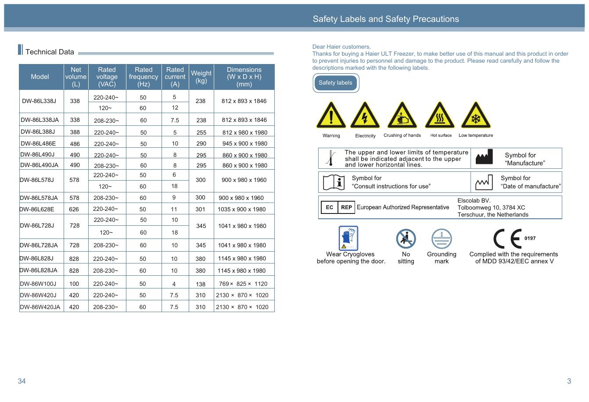Click the EC REP boxed symbol
The image size is (589, 402).
tap(338, 207)
